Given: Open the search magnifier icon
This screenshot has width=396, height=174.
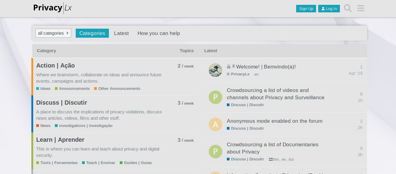Looking at the screenshot, I should 348,8.
